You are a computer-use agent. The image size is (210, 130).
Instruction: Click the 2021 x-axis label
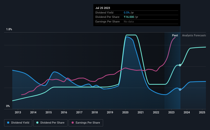pos(141,112)
